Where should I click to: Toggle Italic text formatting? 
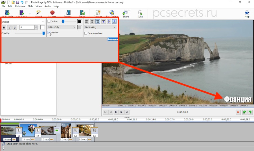[9, 27]
